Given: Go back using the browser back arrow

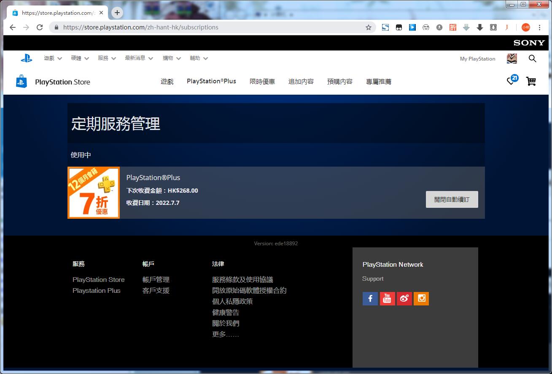Looking at the screenshot, I should (13, 27).
